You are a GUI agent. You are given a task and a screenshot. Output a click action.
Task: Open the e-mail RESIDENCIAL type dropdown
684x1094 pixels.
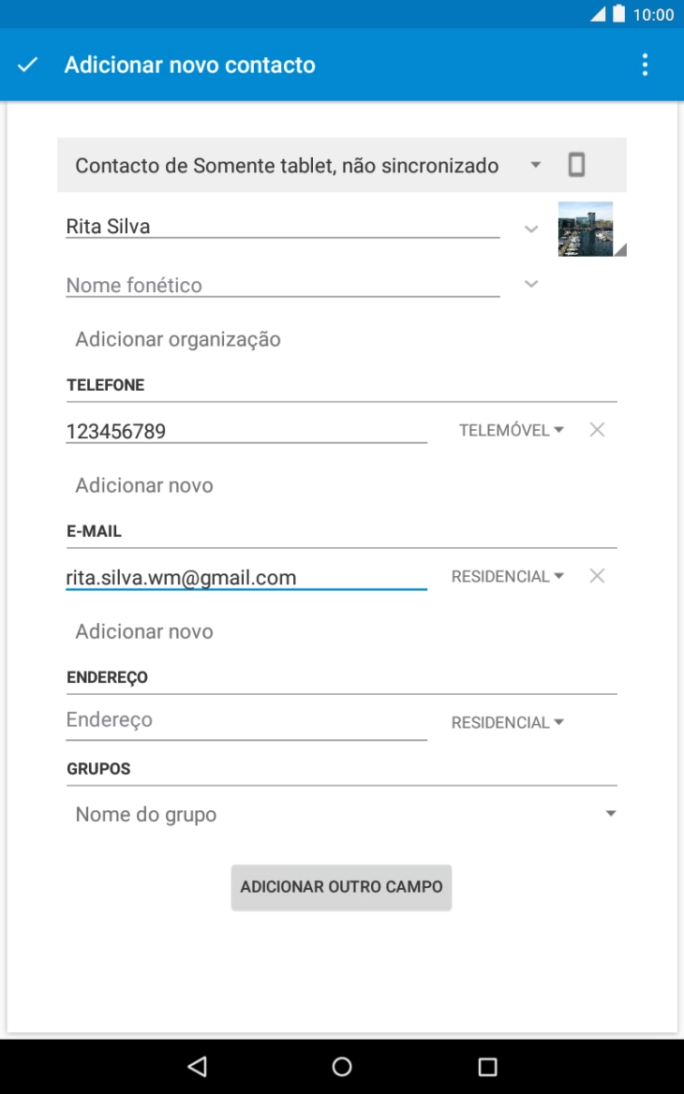(x=508, y=577)
